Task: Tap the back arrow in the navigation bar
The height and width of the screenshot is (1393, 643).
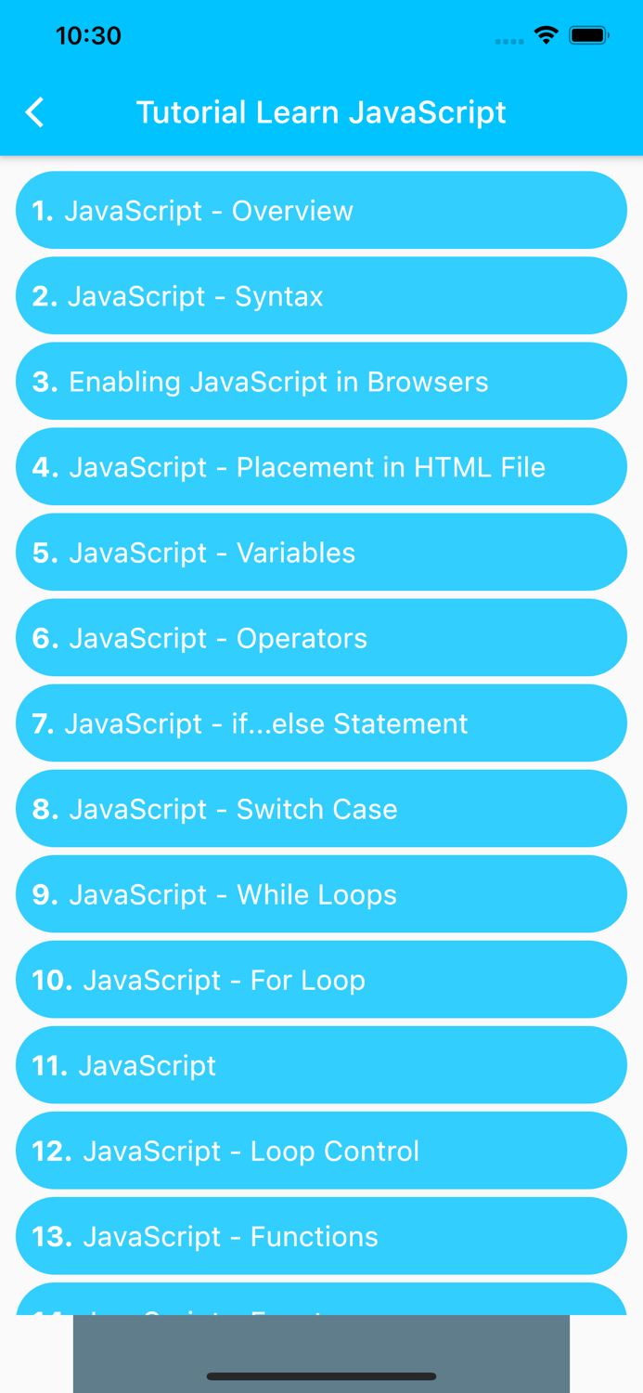Action: point(33,111)
